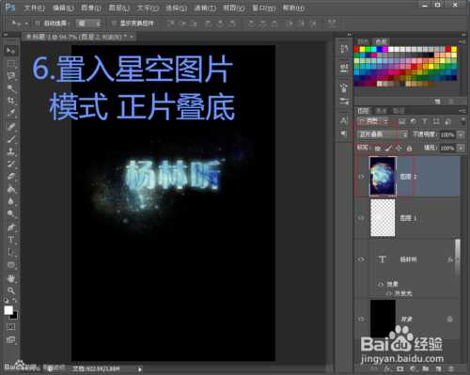Open the collapsed Brush Presets panel icon
470x375 pixels.
[x=344, y=101]
